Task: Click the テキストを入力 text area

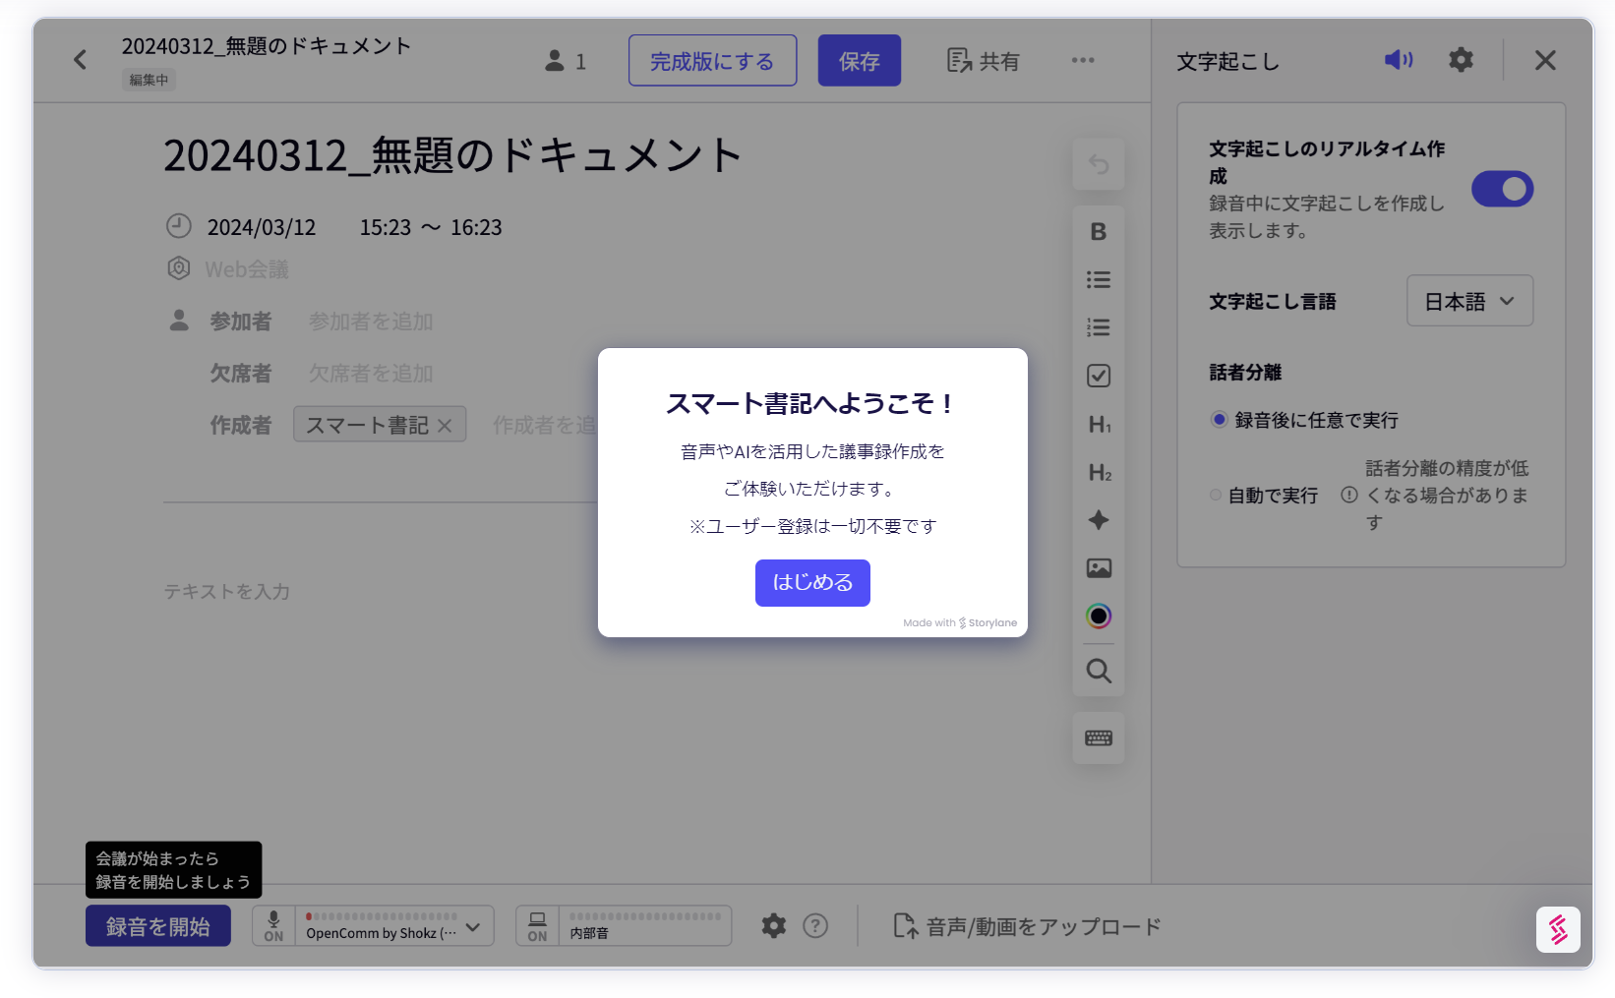Action: 227,592
